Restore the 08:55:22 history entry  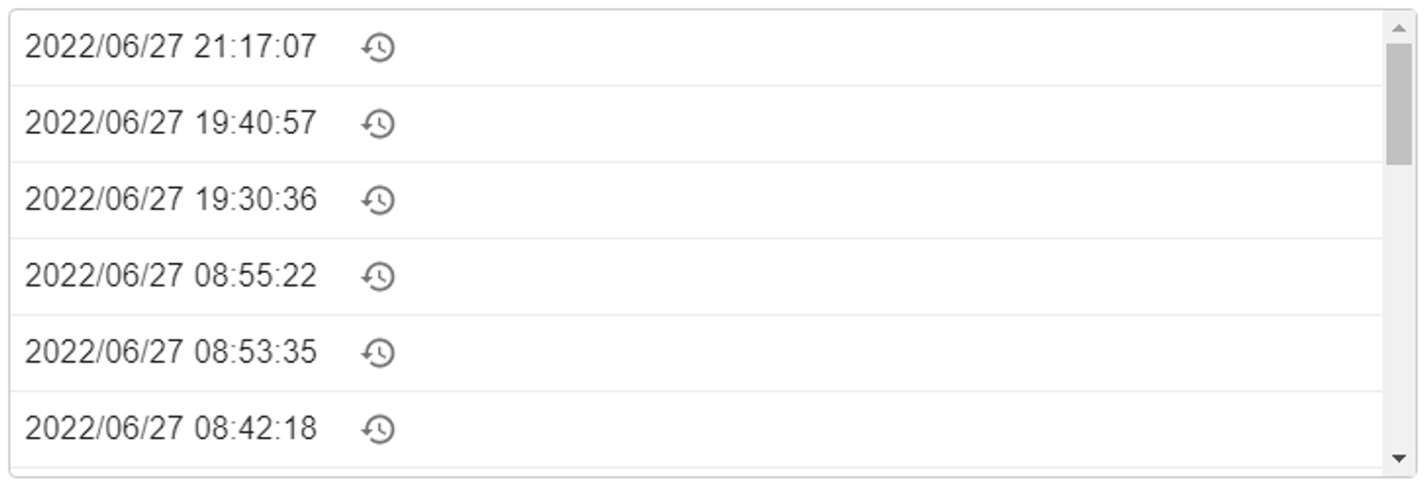(x=377, y=276)
